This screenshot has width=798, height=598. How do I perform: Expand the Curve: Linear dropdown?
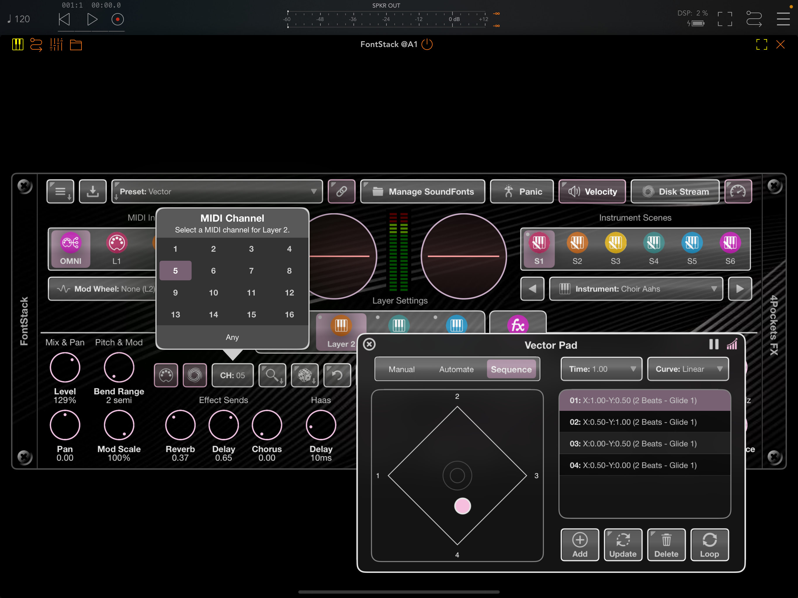(688, 369)
